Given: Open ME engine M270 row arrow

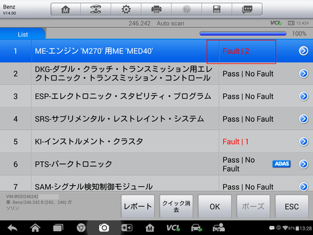Looking at the screenshot, I should 303,51.
